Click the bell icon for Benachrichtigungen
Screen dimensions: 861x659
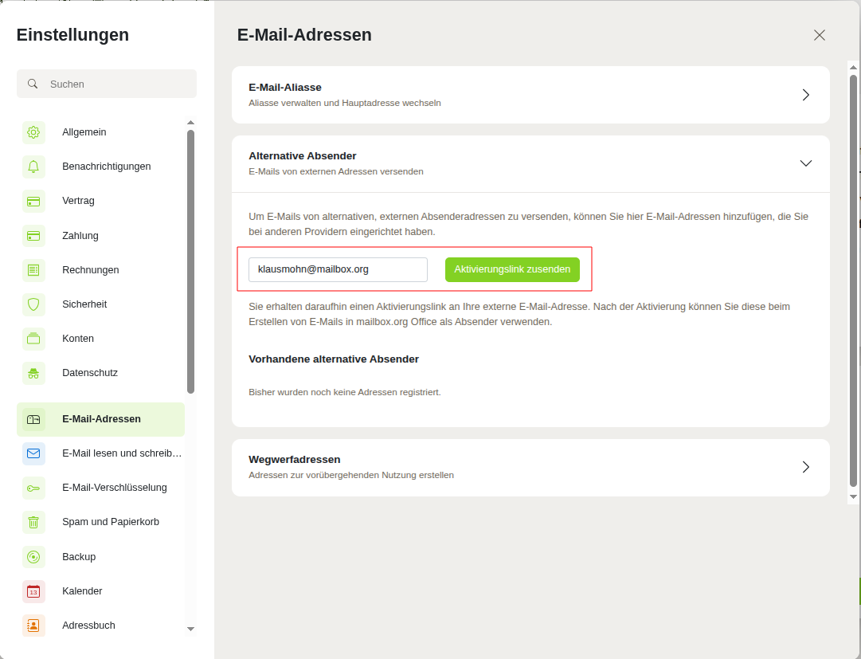pyautogui.click(x=33, y=167)
